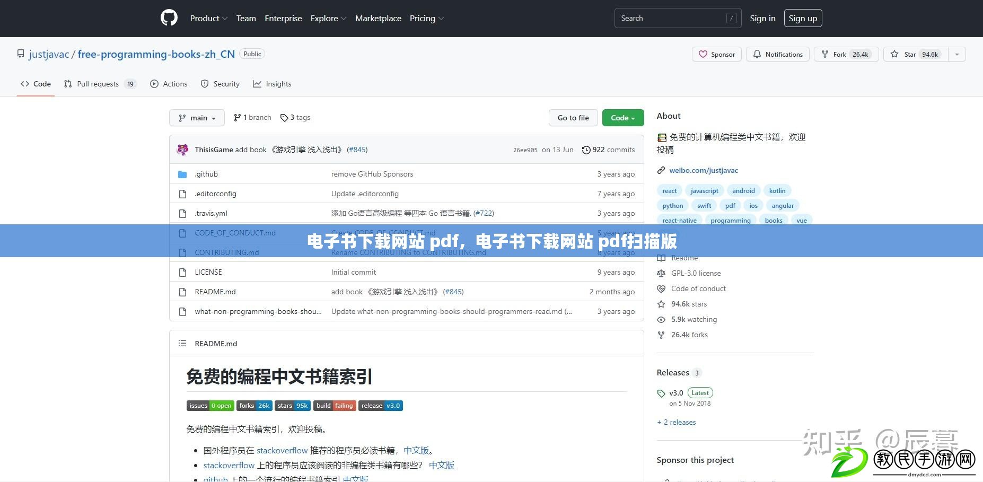Image resolution: width=983 pixels, height=482 pixels.
Task: Click the .editorconfig file icon
Action: 182,194
